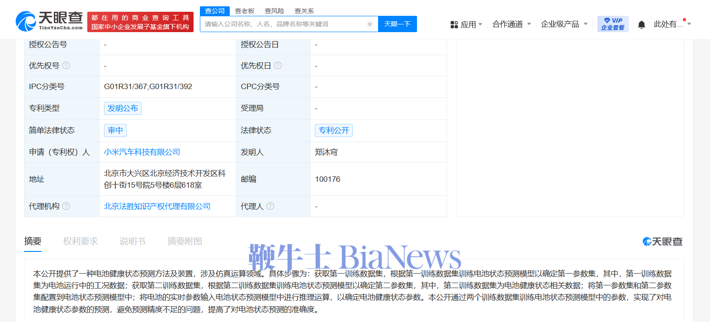Show help icon next to 代理人
Viewport: 710px width, 322px height.
coord(270,206)
